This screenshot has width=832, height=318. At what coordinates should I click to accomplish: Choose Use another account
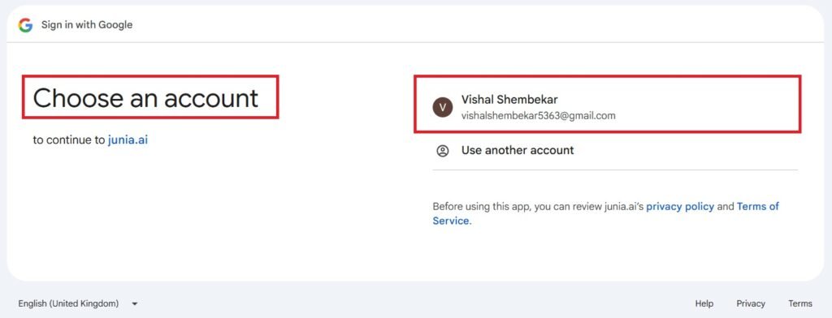click(x=615, y=151)
